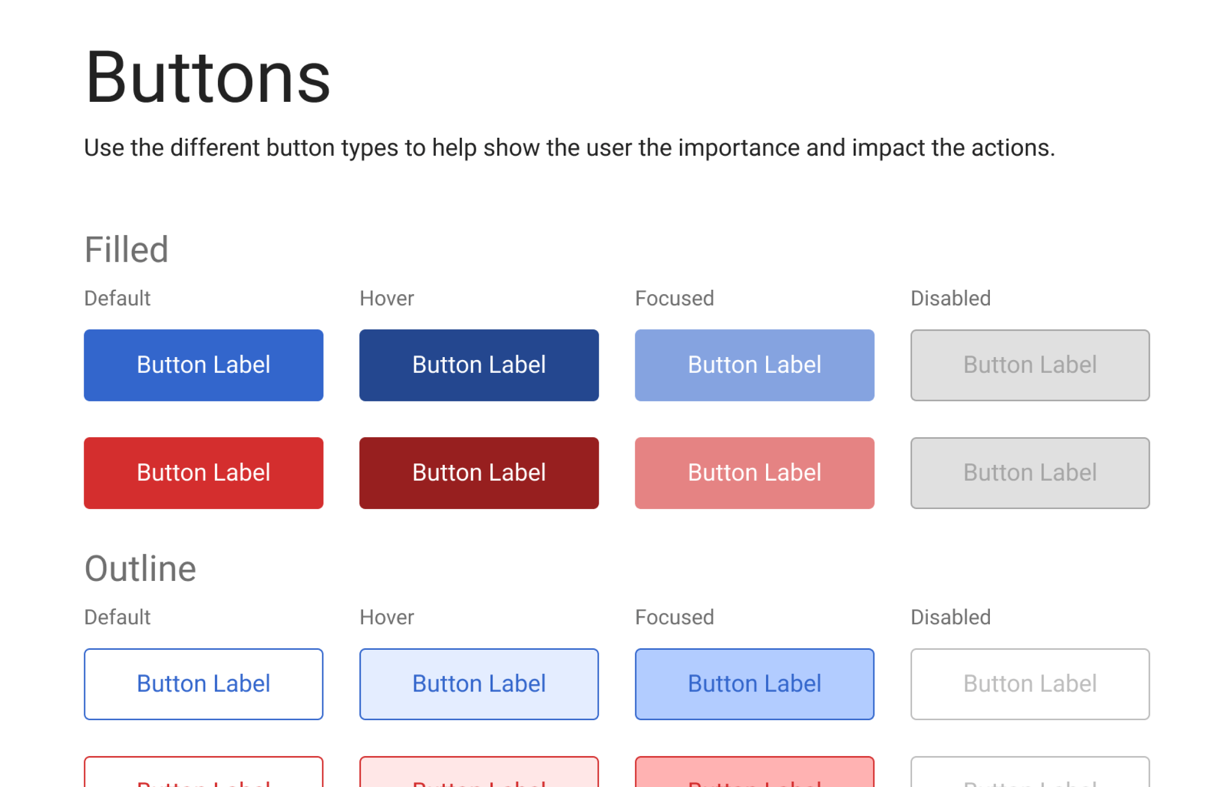Click the outline blue Focused button
1228x787 pixels.
tap(754, 684)
